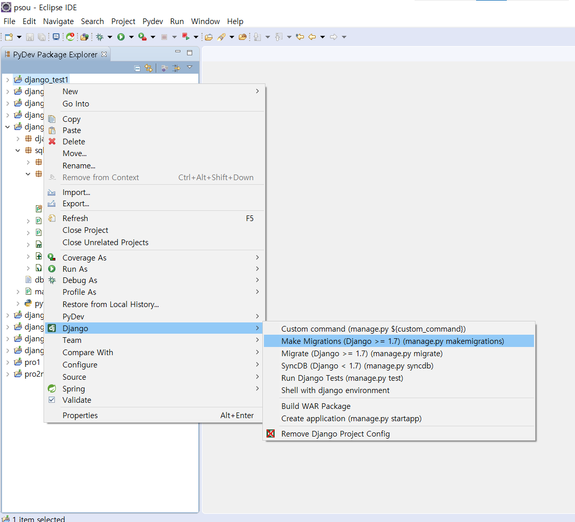
Task: Open the Run As submenu
Action: click(x=154, y=269)
